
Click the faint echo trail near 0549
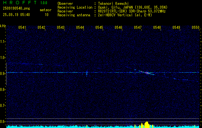[181, 79]
